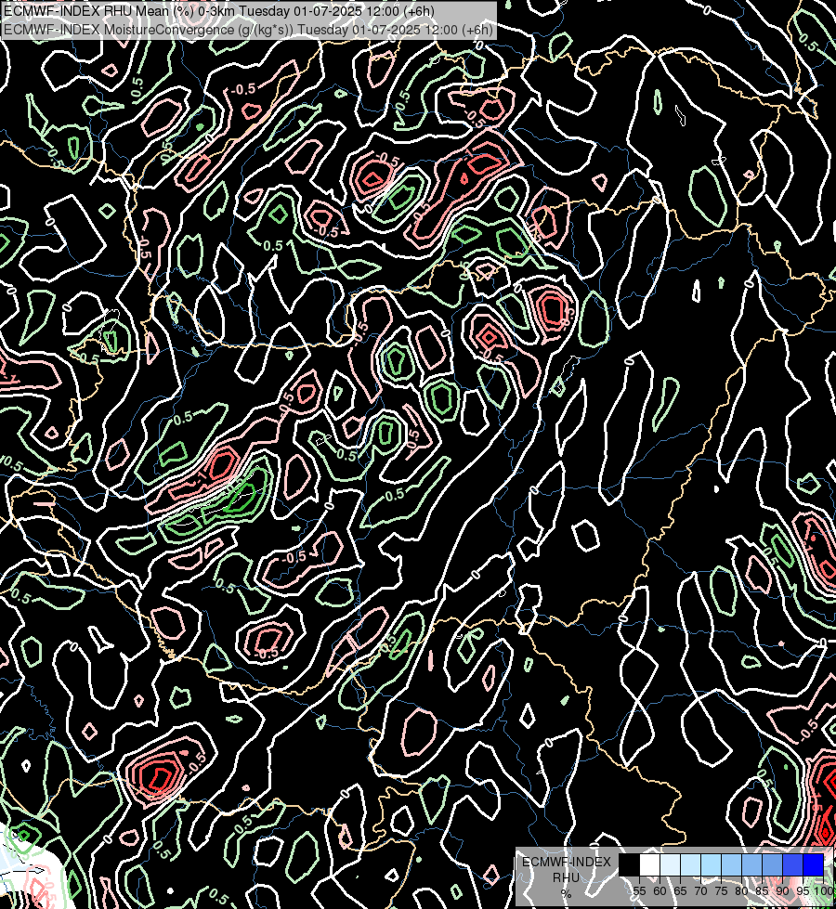836x909 pixels.
Task: Select the 60-65% humidity legend swatch
Action: (670, 864)
